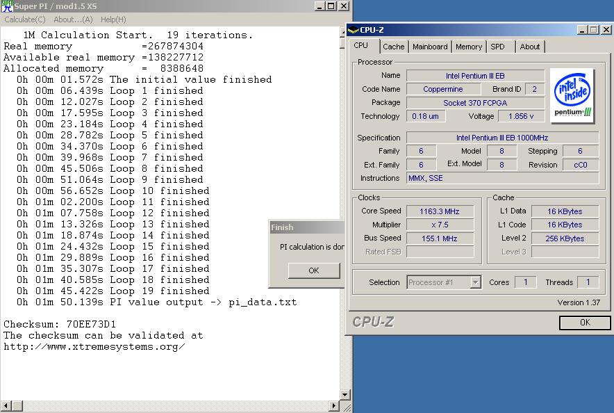614x413 pixels.
Task: Open the About...(A) menu in Super PI
Action: [x=73, y=19]
